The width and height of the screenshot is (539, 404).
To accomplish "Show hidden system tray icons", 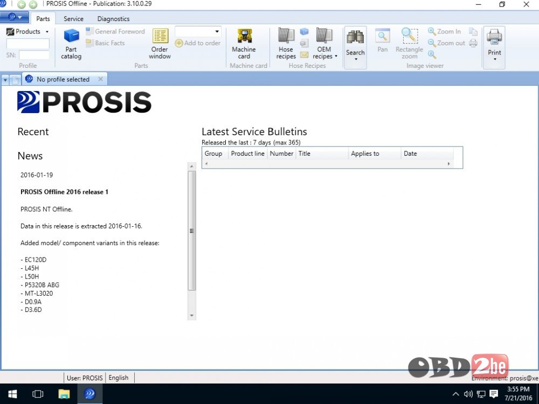I will (456, 394).
